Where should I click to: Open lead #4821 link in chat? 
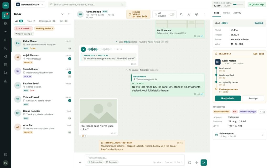click(127, 42)
